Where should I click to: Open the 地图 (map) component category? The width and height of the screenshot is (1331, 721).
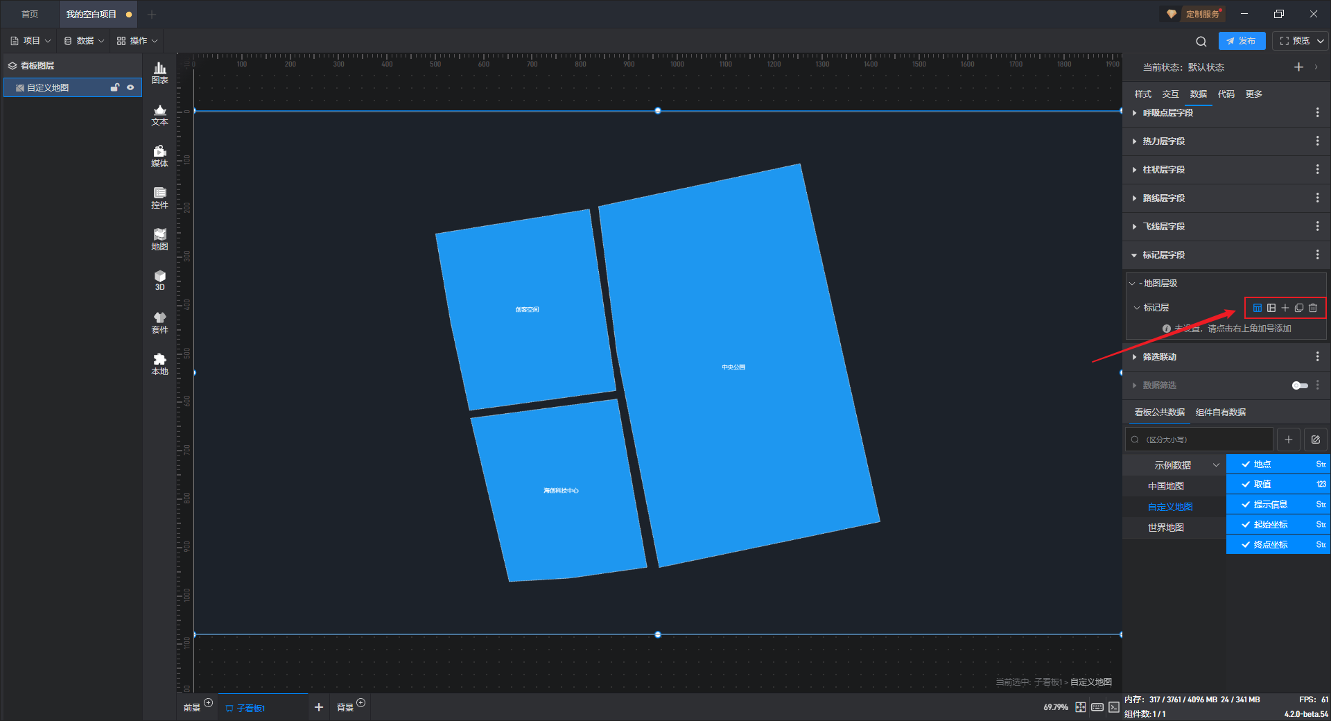[159, 239]
